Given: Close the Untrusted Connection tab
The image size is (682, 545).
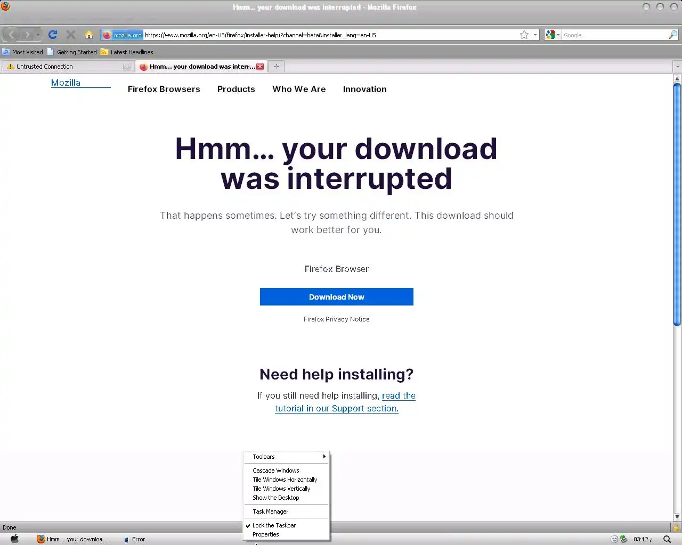Looking at the screenshot, I should [127, 67].
